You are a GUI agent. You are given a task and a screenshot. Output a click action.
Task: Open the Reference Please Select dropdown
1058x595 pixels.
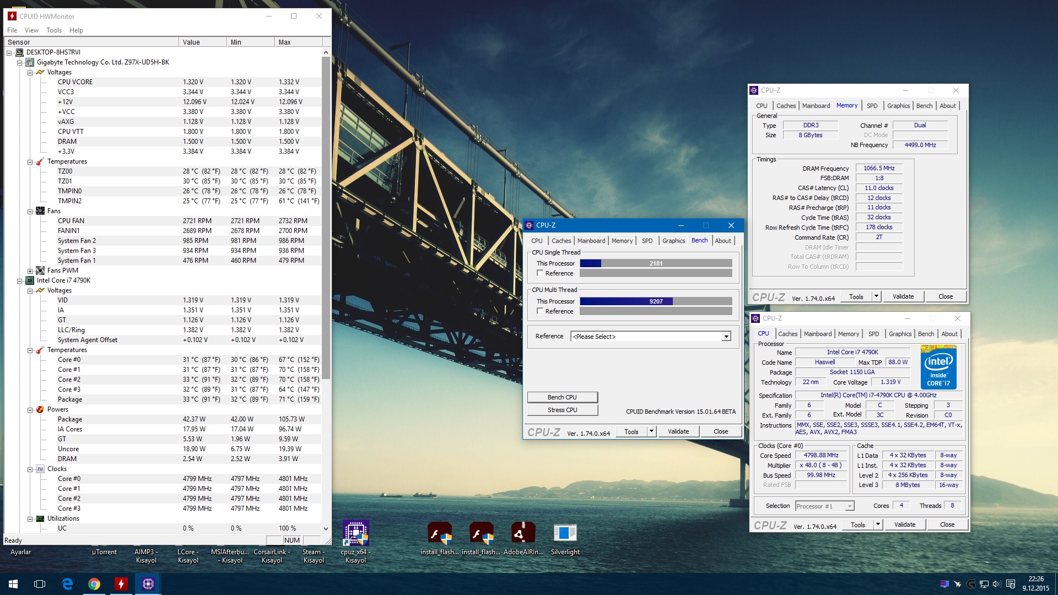pyautogui.click(x=726, y=337)
